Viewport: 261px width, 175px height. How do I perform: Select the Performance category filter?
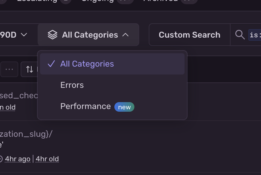point(85,106)
